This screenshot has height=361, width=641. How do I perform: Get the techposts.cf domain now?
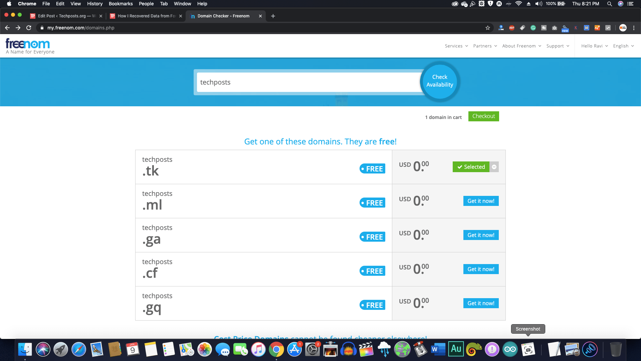481,269
